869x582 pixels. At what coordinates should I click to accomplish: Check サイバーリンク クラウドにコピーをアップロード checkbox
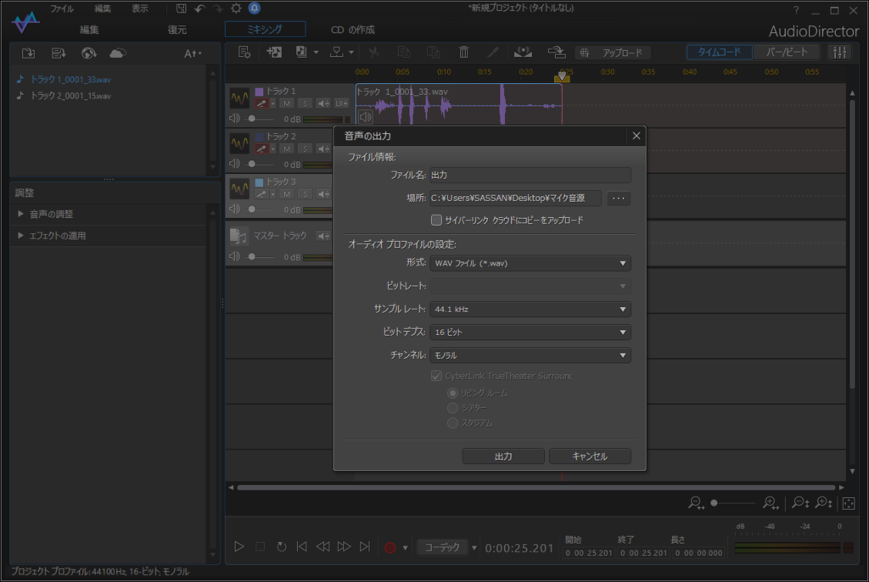[x=437, y=220]
